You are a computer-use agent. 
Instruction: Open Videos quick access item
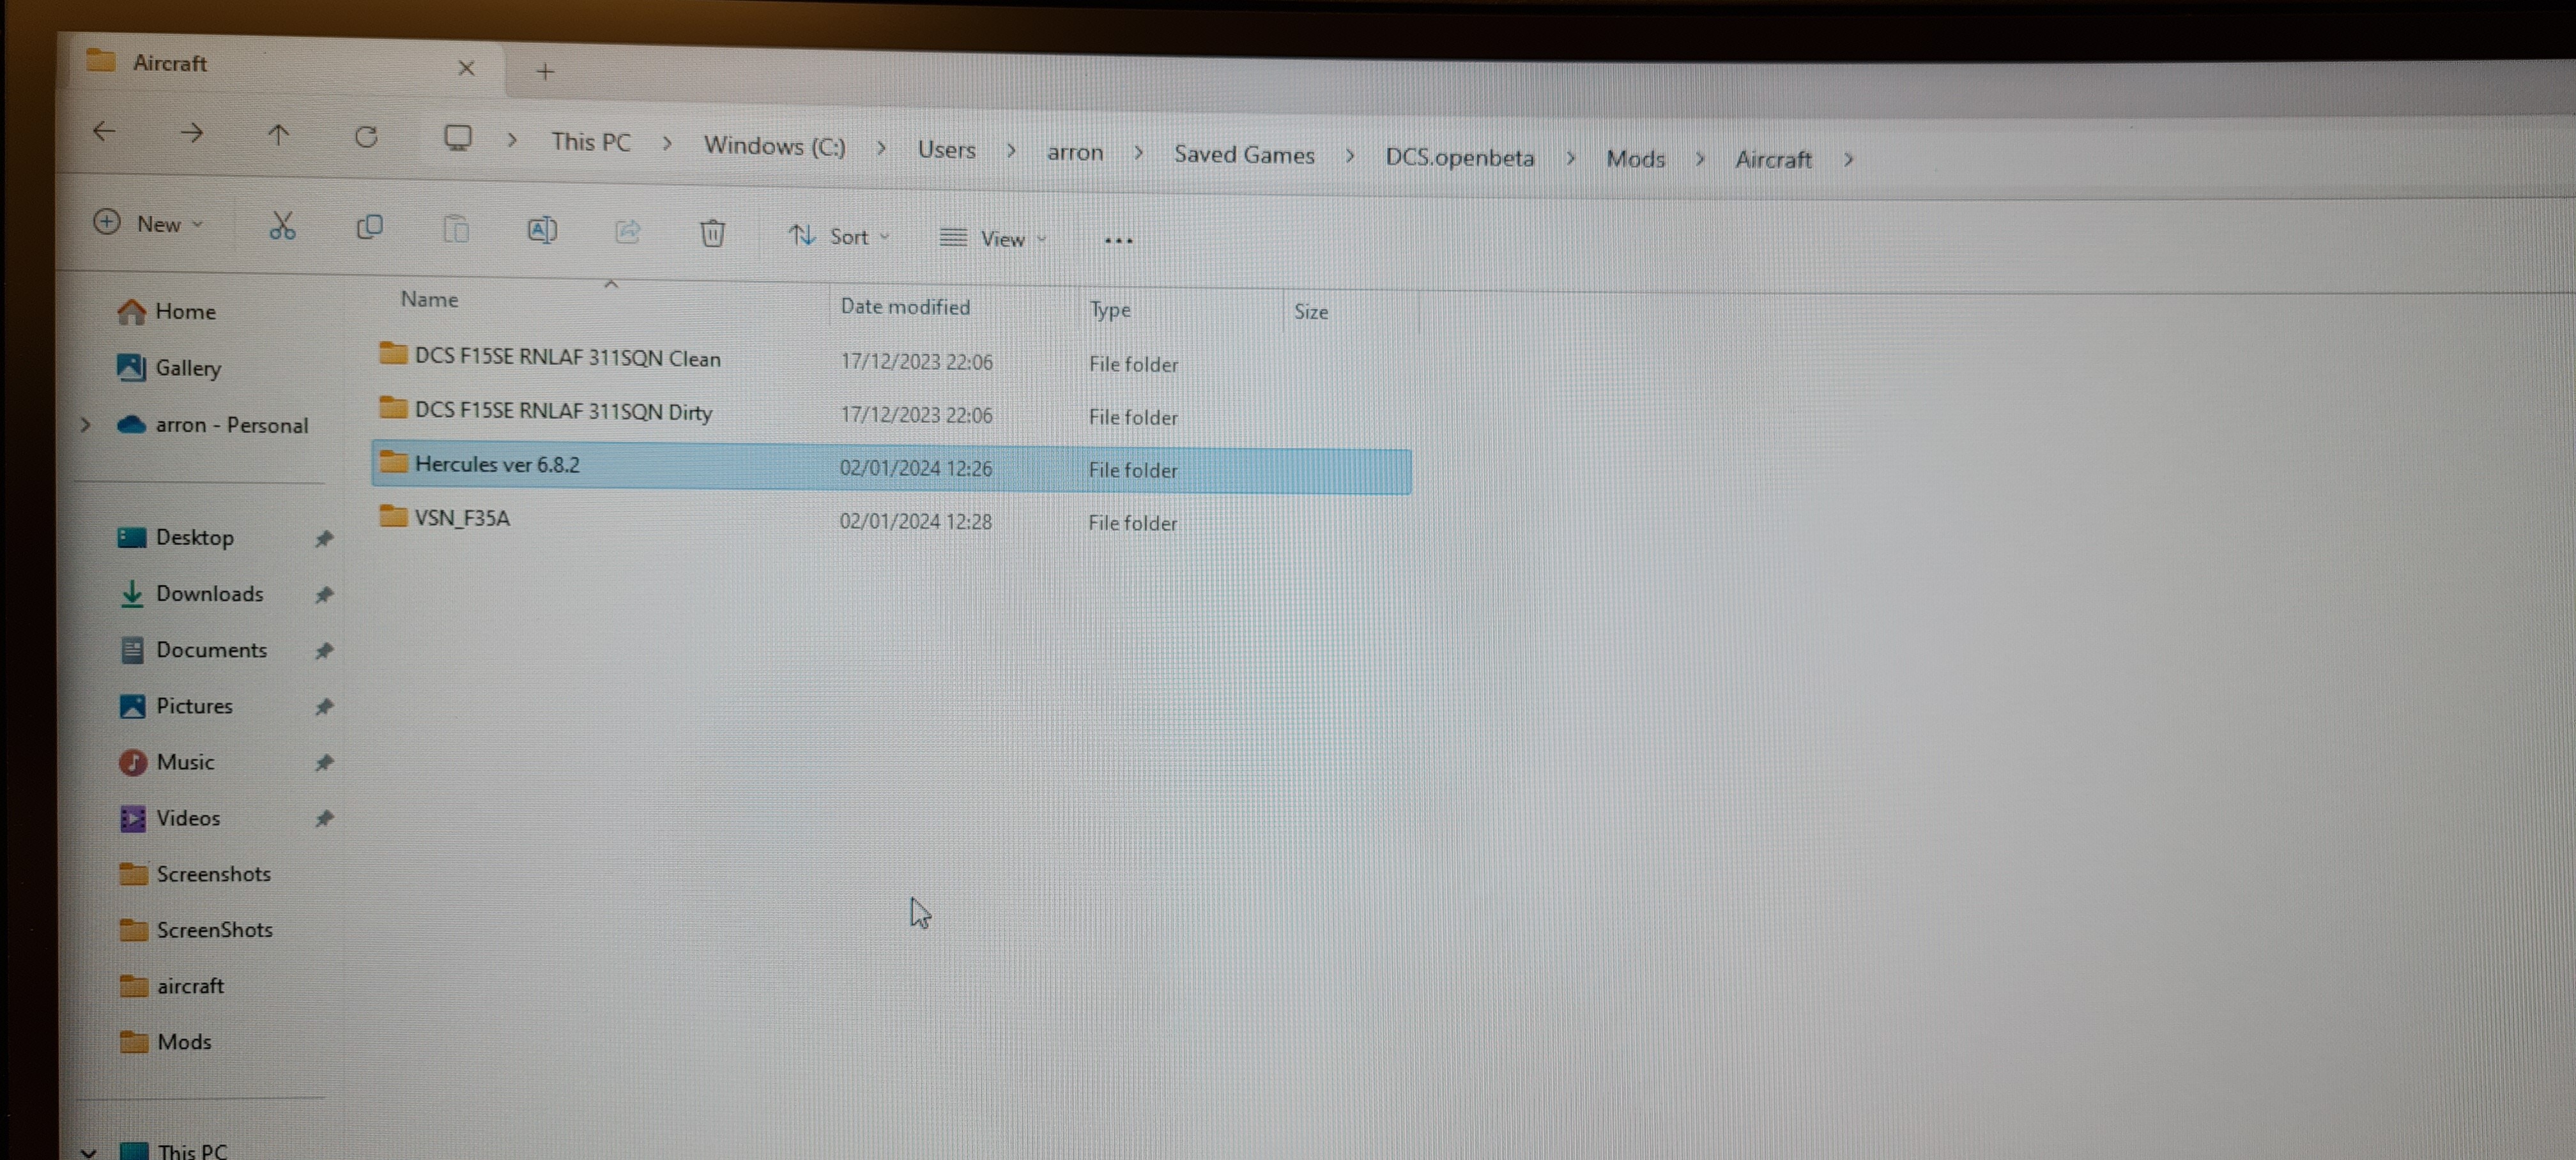click(170, 817)
